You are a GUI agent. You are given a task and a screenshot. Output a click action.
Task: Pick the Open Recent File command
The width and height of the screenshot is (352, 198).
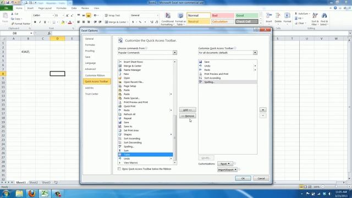click(145, 82)
